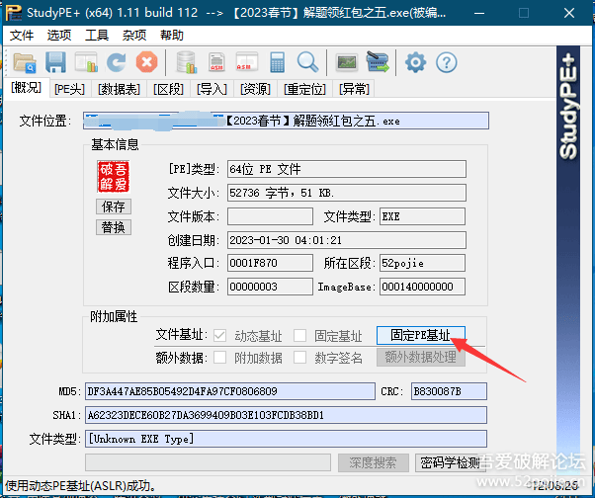Click the ImageBase field 000140000000
595x498 pixels.
tap(422, 287)
